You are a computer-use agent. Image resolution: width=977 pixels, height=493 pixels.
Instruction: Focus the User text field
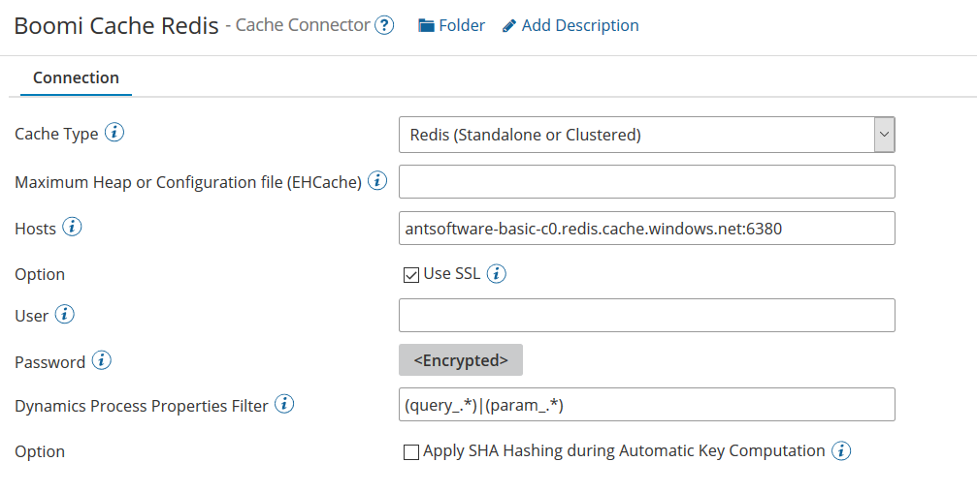point(646,316)
